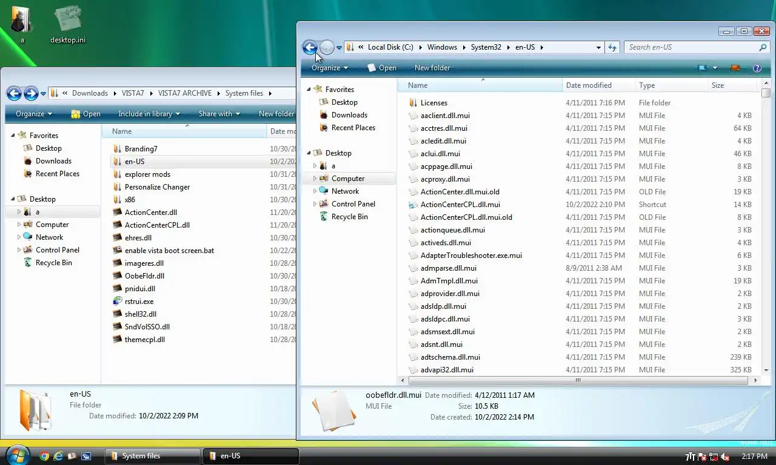This screenshot has width=776, height=465.
Task: Click Open button in System files toolbar
Action: 85,114
